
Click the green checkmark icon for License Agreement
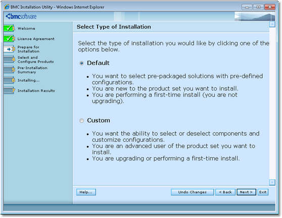click(x=9, y=38)
